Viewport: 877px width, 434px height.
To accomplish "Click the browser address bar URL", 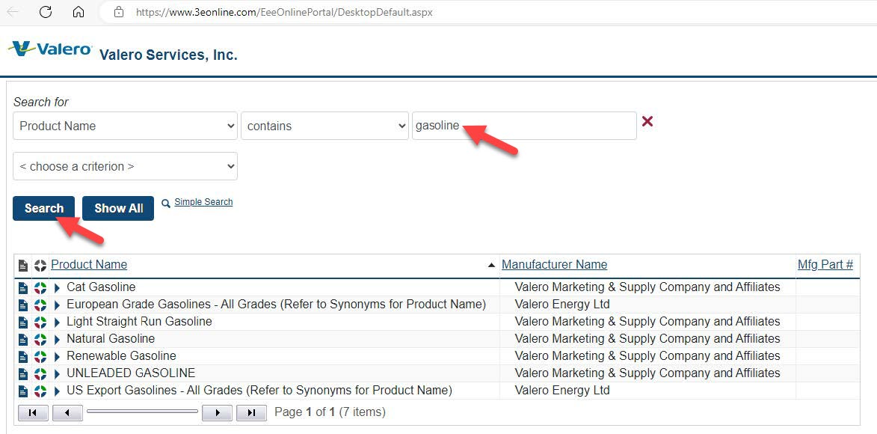I will tap(284, 12).
